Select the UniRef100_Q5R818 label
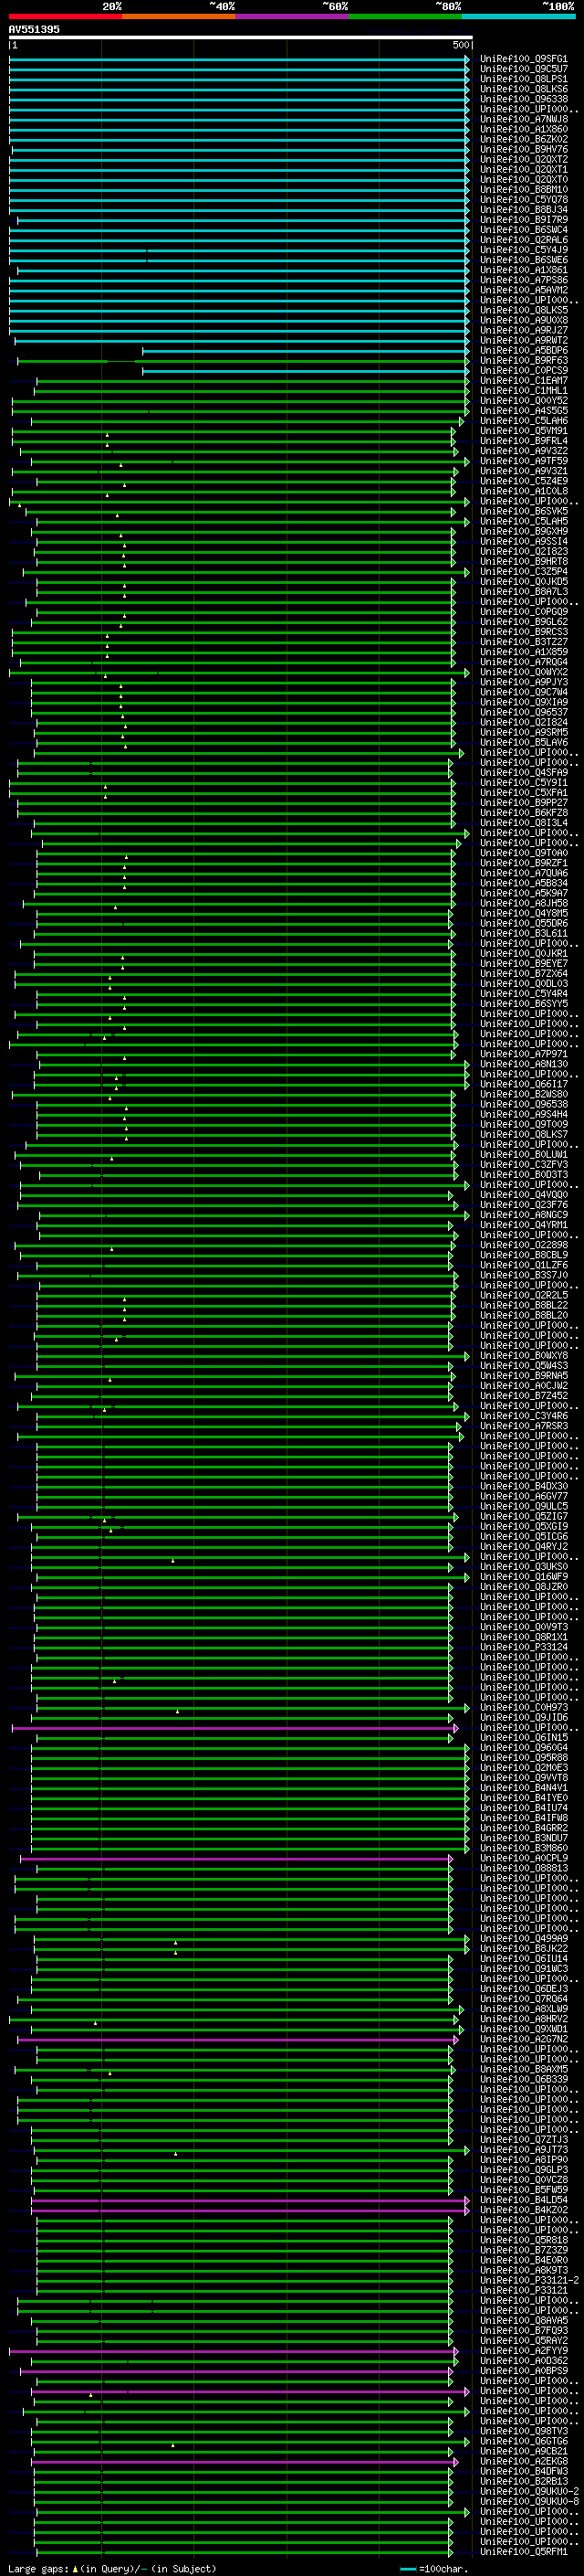This screenshot has height=2576, width=584. coord(524,2239)
